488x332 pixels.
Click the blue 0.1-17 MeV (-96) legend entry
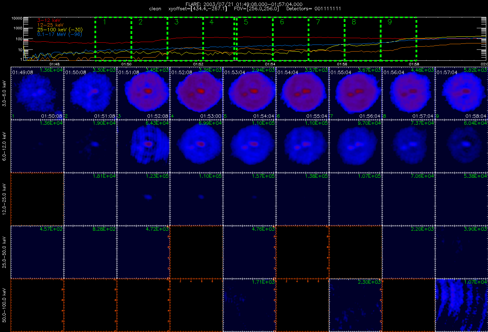click(59, 34)
